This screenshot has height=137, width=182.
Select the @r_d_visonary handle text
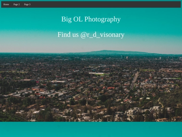pos(102,35)
